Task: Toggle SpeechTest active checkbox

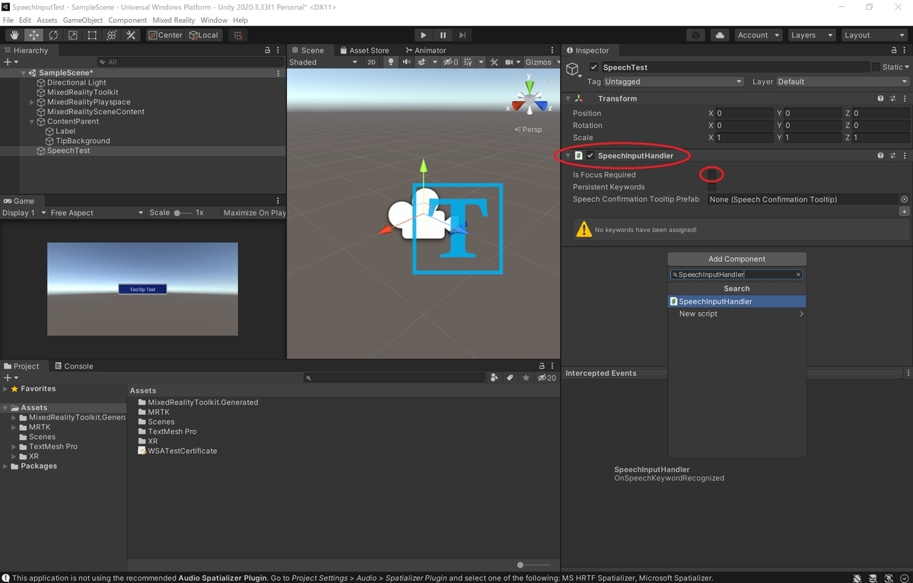Action: tap(594, 67)
